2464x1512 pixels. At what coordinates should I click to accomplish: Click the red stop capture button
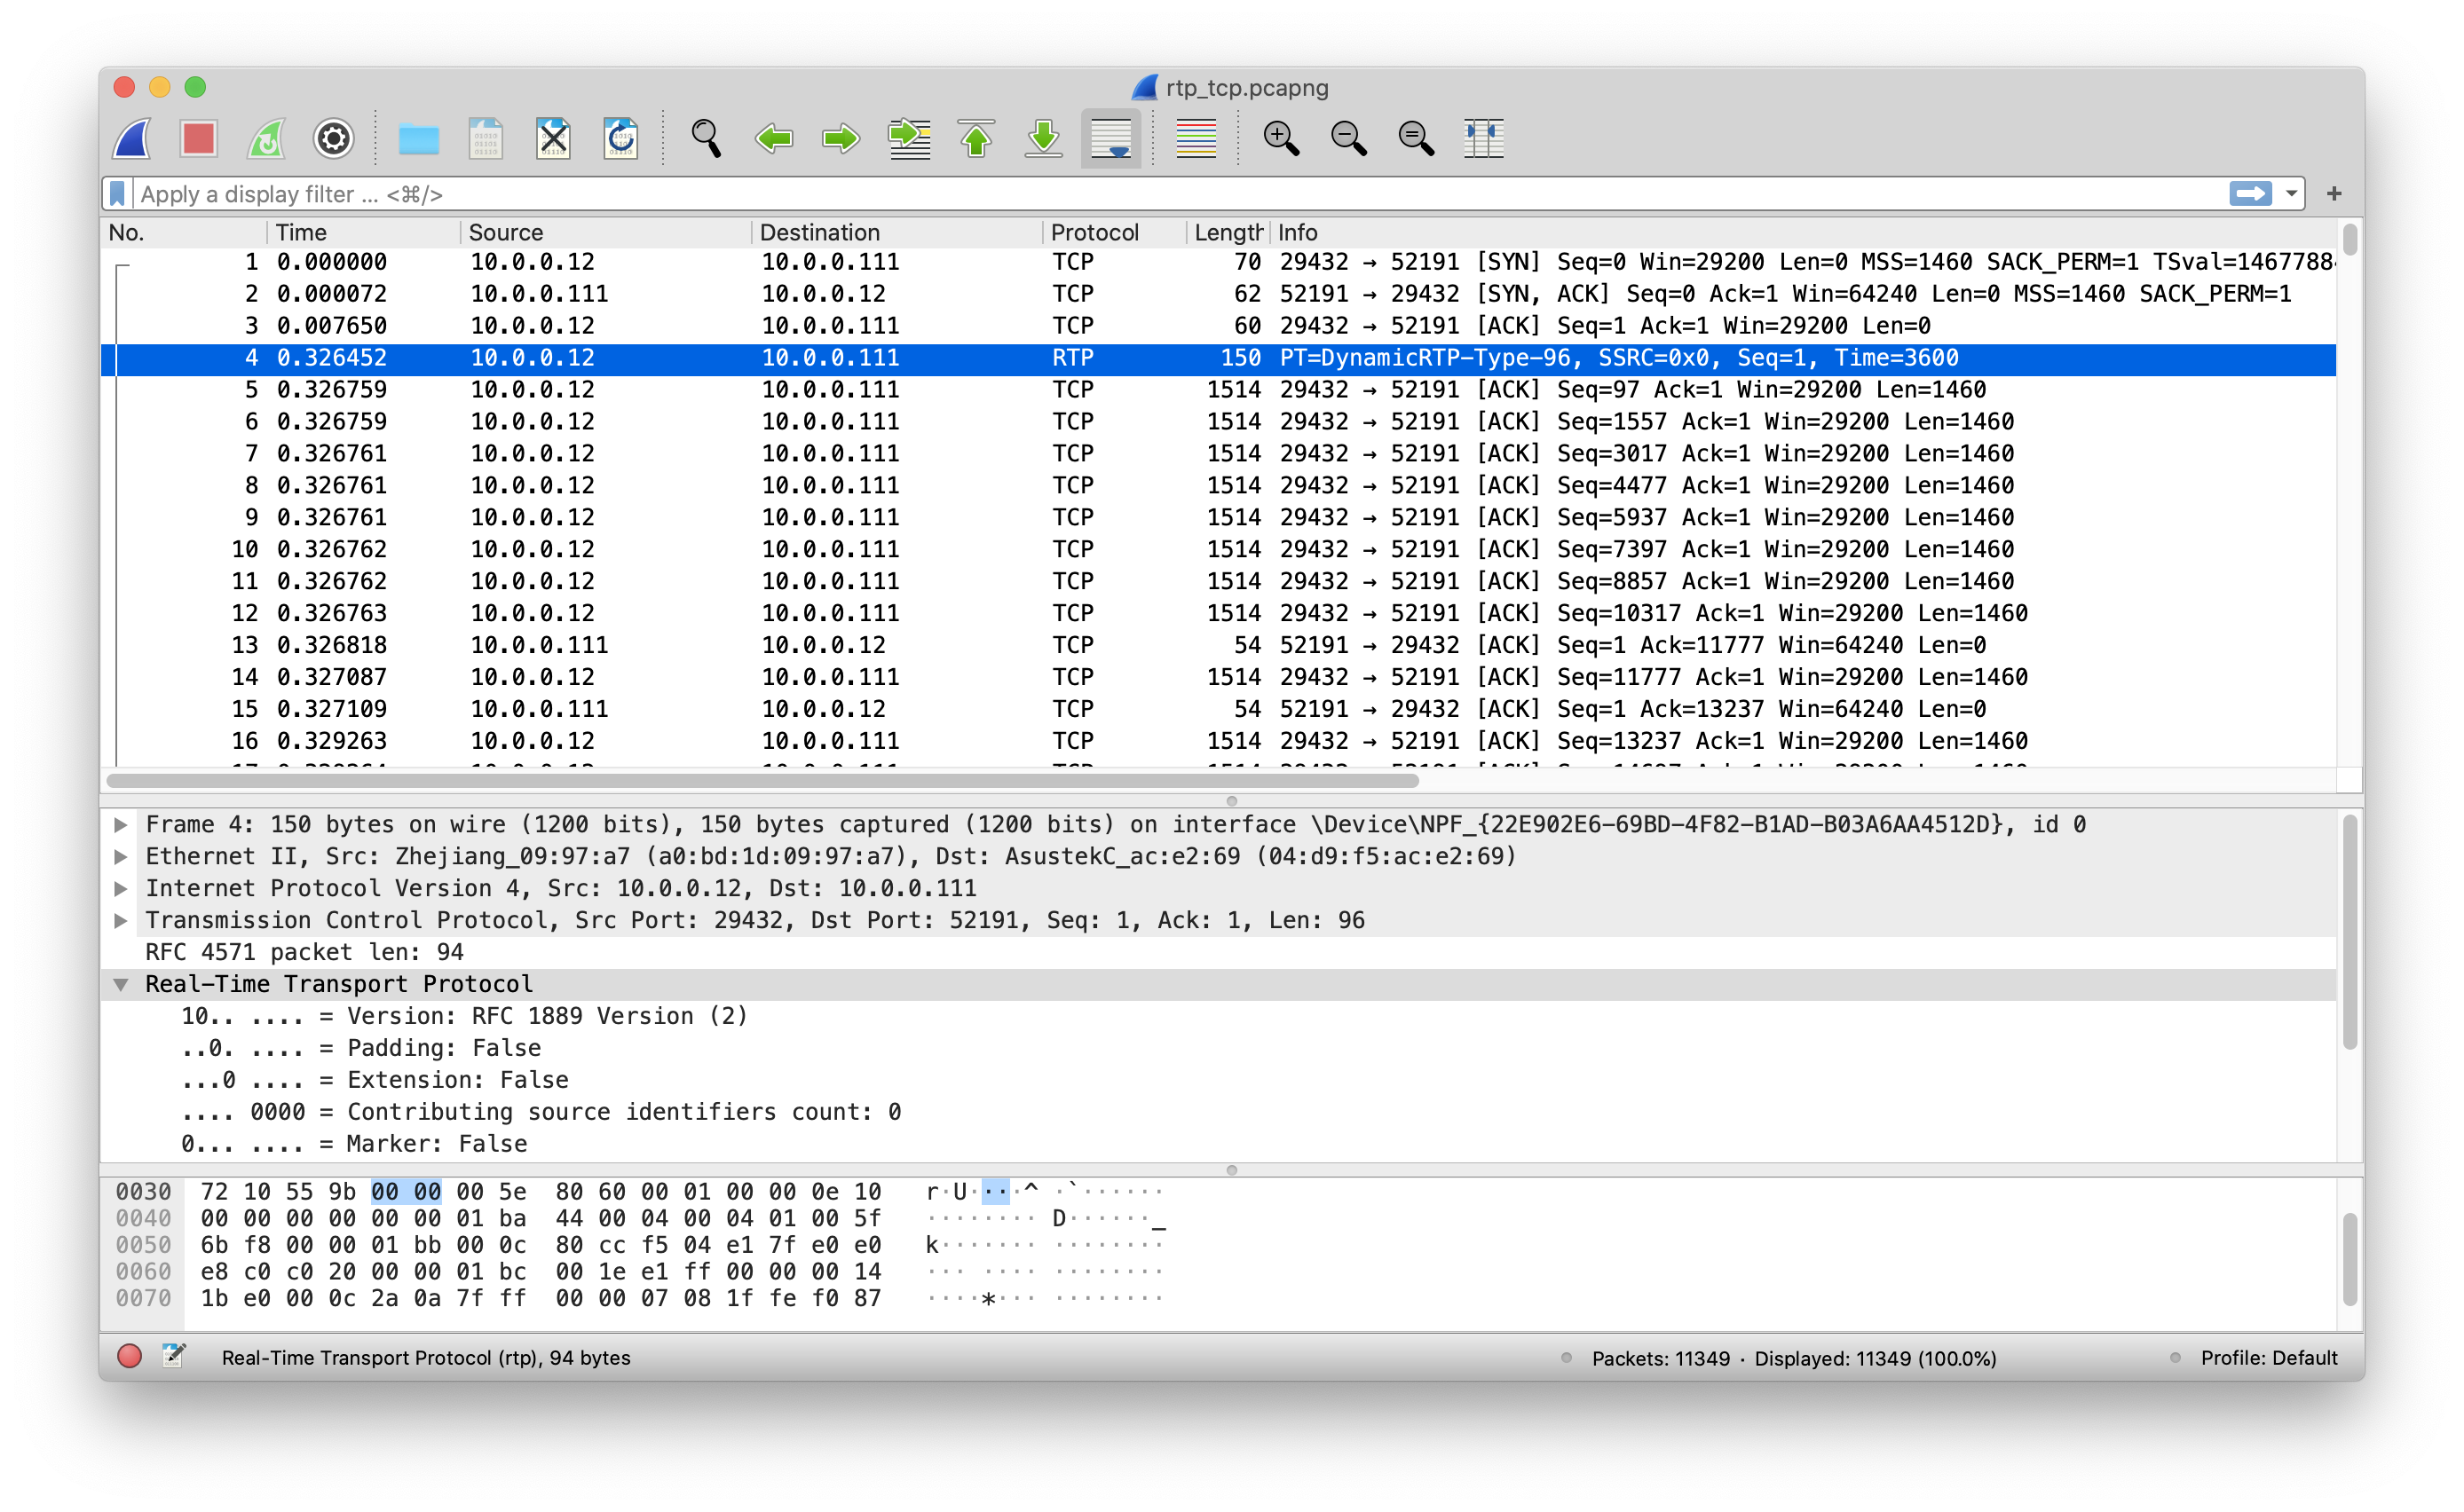[x=198, y=139]
